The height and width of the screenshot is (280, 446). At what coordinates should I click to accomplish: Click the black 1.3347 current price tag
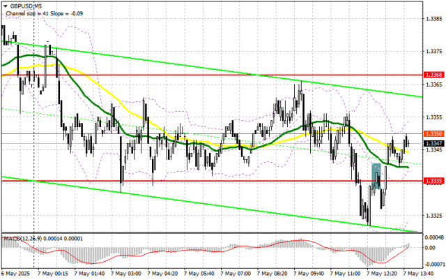click(x=433, y=143)
